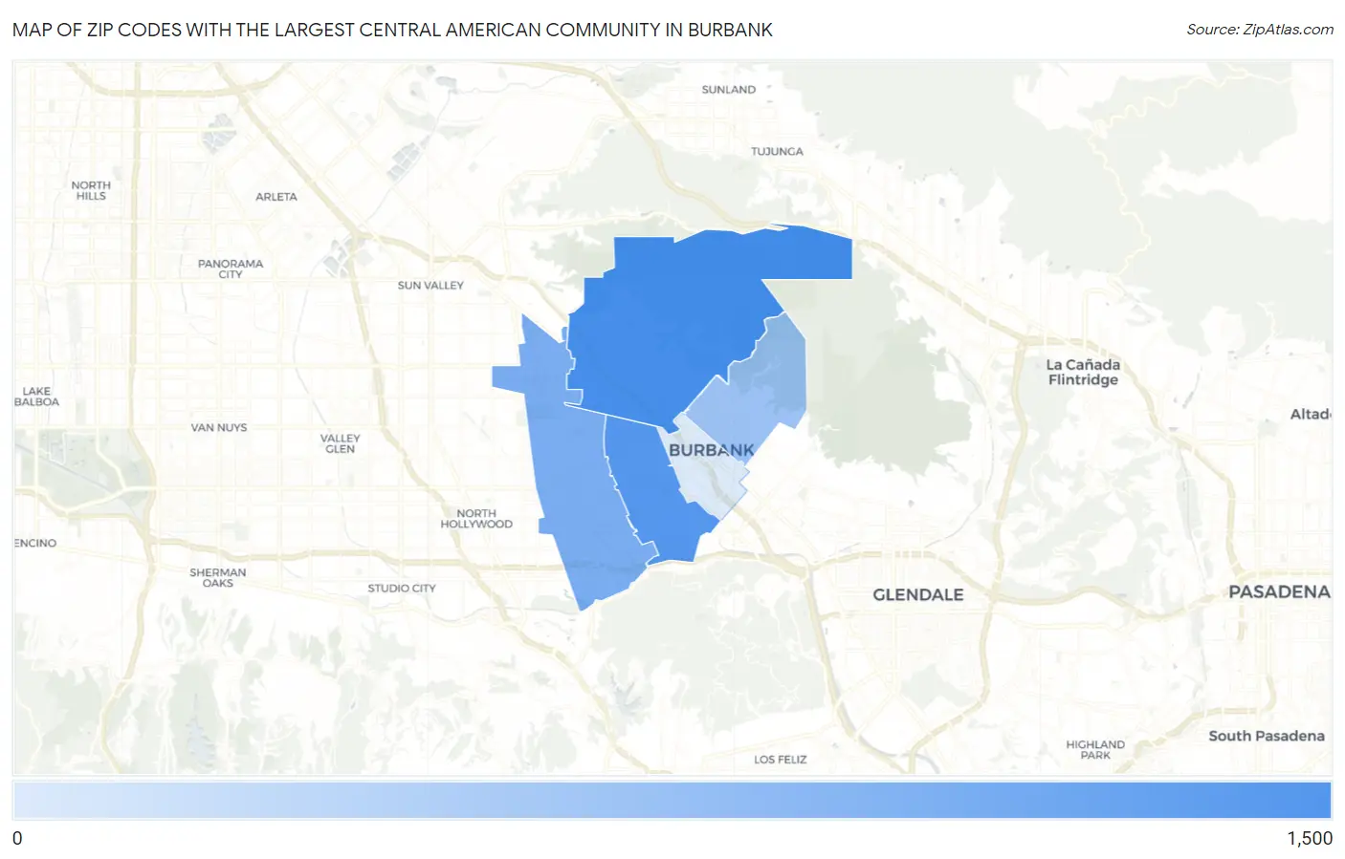
Task: Click the TUJUNGA label
Action: [x=777, y=152]
